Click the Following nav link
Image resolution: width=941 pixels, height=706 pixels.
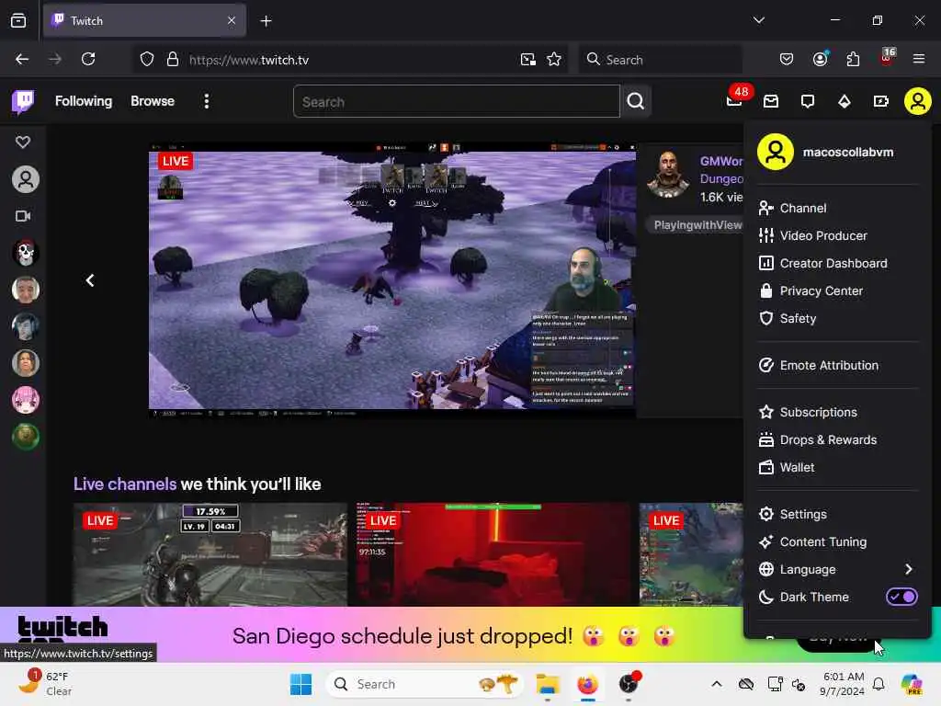(x=84, y=101)
